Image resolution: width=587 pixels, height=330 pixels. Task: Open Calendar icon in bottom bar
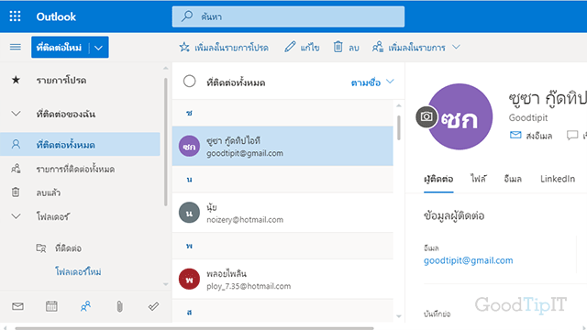pyautogui.click(x=51, y=307)
